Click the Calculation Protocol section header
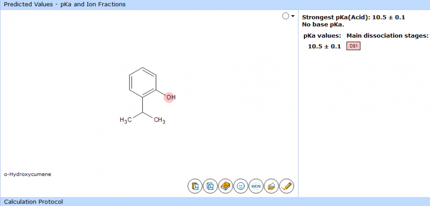Viewport: 430px width, 206px height. (x=215, y=202)
